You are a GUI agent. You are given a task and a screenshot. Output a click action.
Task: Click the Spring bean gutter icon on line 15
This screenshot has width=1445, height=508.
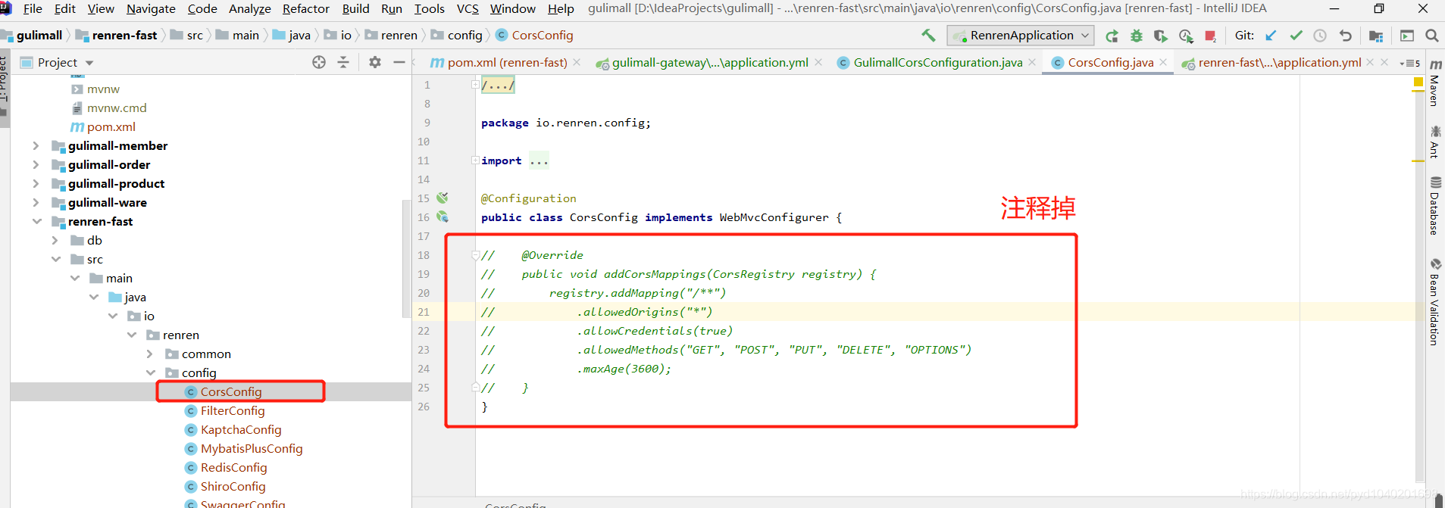(443, 198)
